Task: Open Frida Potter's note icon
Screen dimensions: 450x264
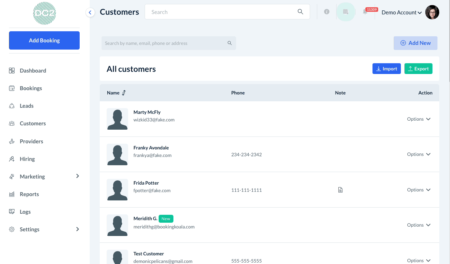Action: 341,190
